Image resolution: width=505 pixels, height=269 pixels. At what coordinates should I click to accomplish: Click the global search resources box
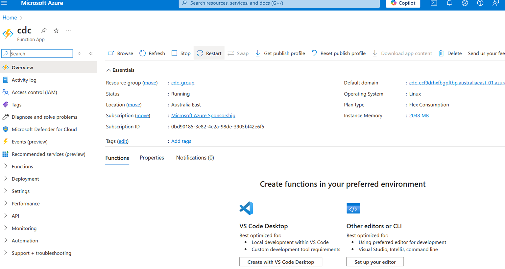(x=279, y=3)
